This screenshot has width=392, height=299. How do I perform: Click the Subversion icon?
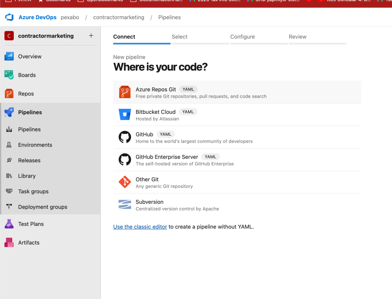coord(125,204)
